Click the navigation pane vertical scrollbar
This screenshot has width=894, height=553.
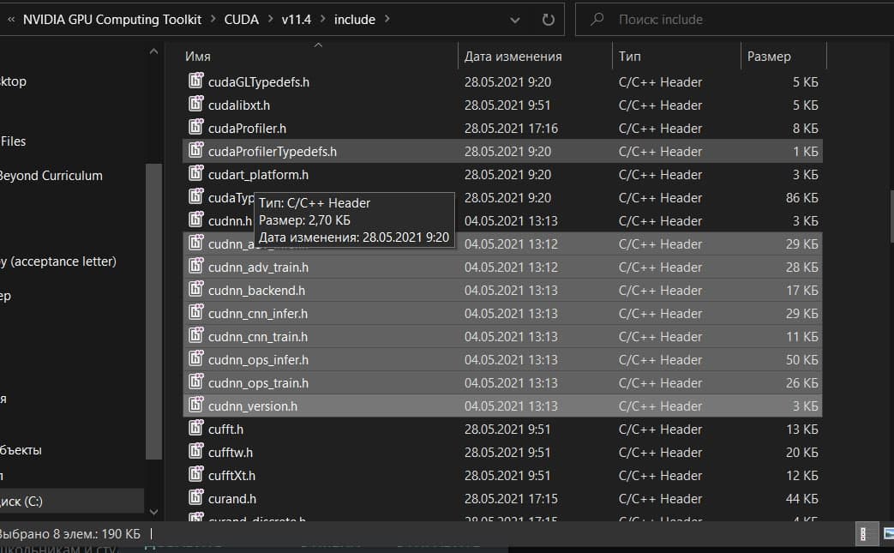tap(153, 309)
